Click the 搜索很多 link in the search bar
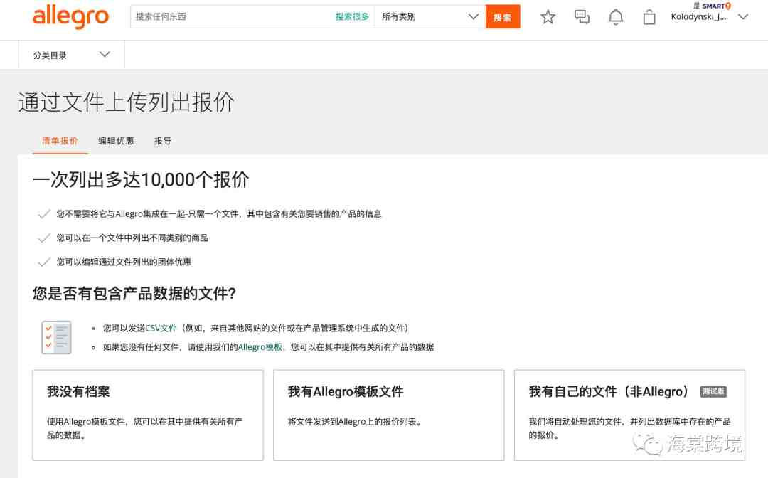Image resolution: width=768 pixels, height=478 pixels. pos(352,16)
